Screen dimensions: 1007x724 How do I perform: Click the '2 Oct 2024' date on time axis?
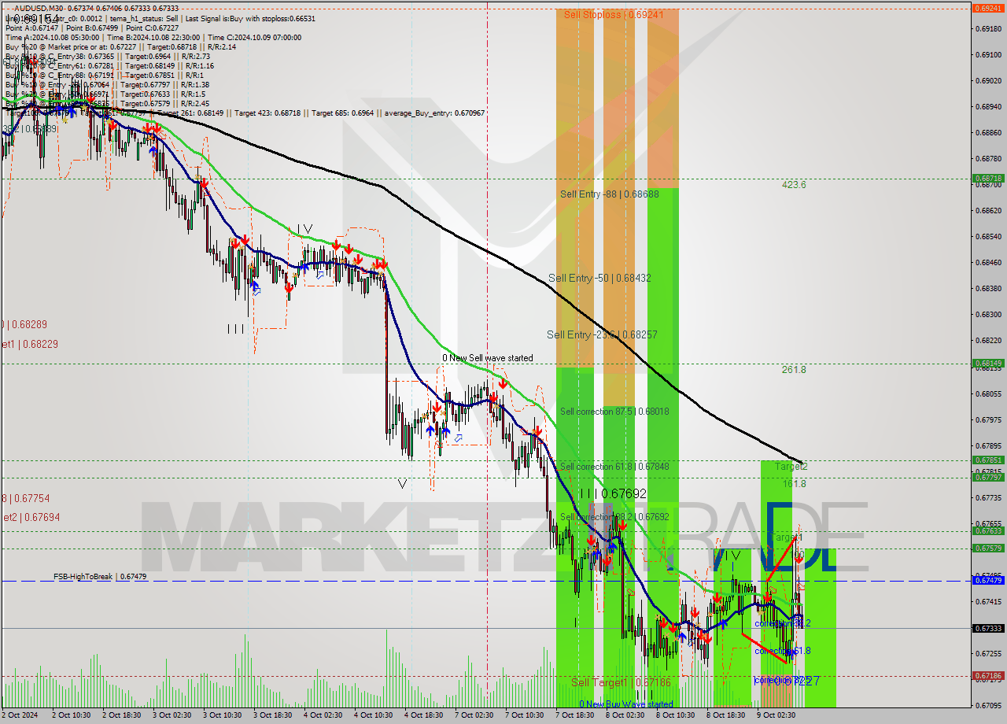20,716
